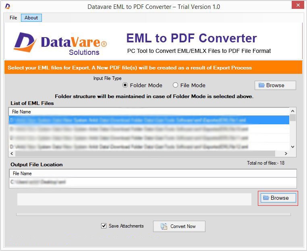Viewport: 307px width, 251px height.
Task: Click the 'Total no of files:- 18' label
Action: pyautogui.click(x=266, y=163)
